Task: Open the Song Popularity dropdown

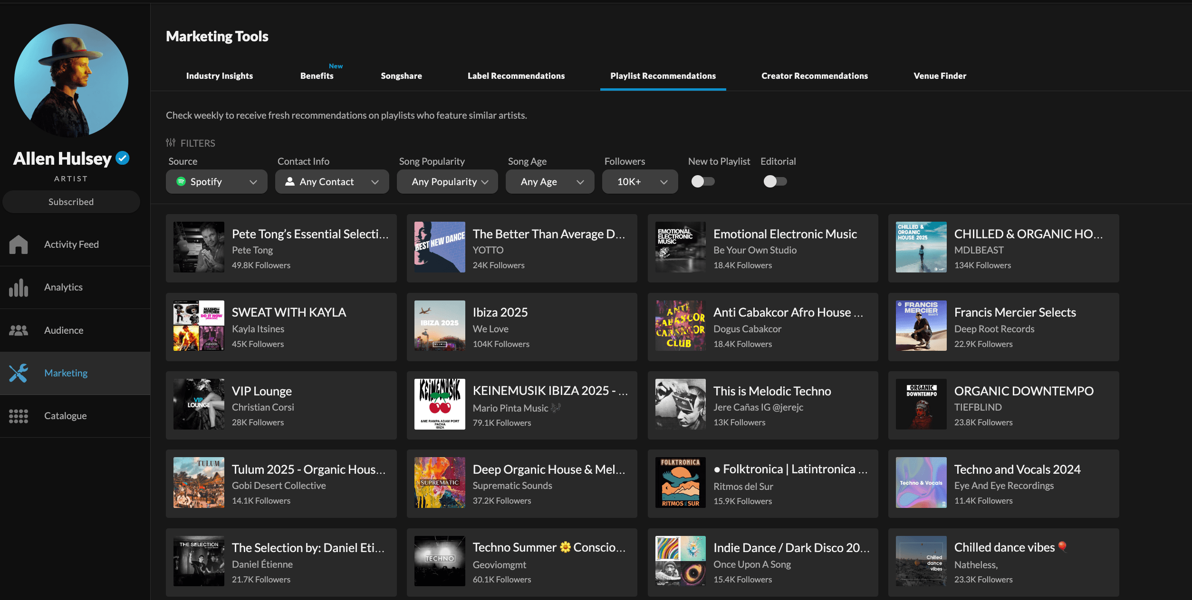Action: tap(447, 181)
